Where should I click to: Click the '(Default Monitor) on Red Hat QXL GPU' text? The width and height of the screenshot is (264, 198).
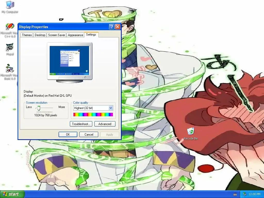tap(48, 96)
